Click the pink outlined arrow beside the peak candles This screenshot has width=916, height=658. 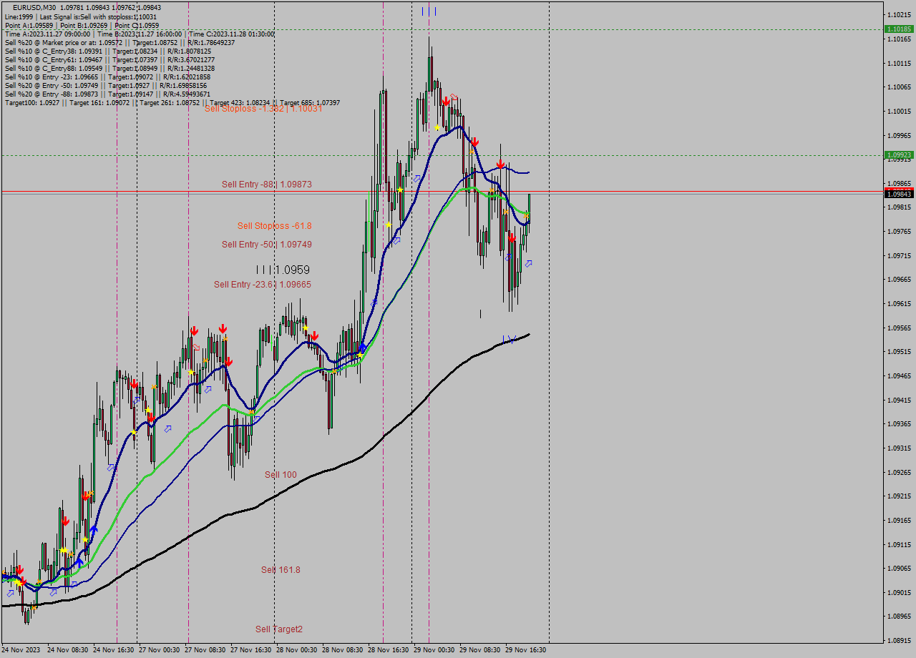tap(454, 96)
